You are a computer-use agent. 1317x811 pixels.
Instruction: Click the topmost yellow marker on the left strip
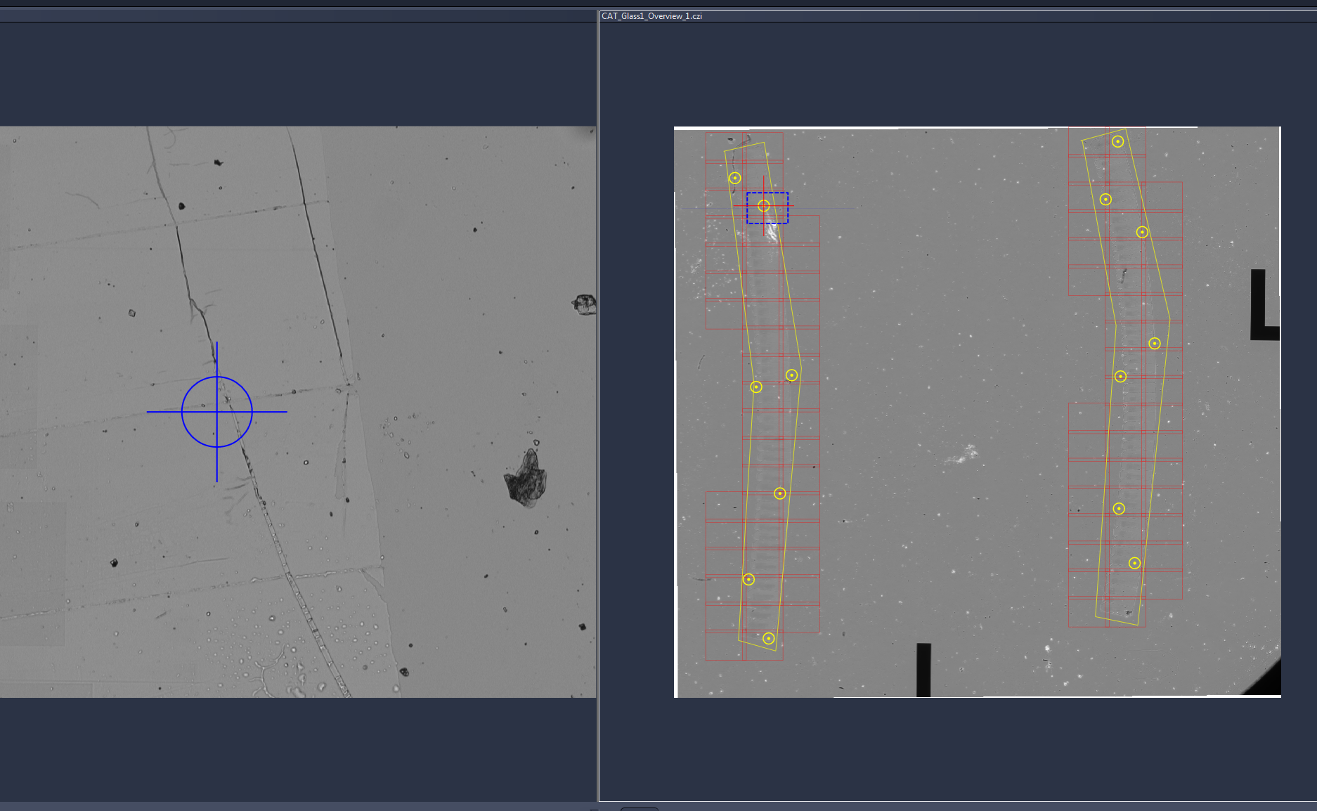[x=736, y=179]
